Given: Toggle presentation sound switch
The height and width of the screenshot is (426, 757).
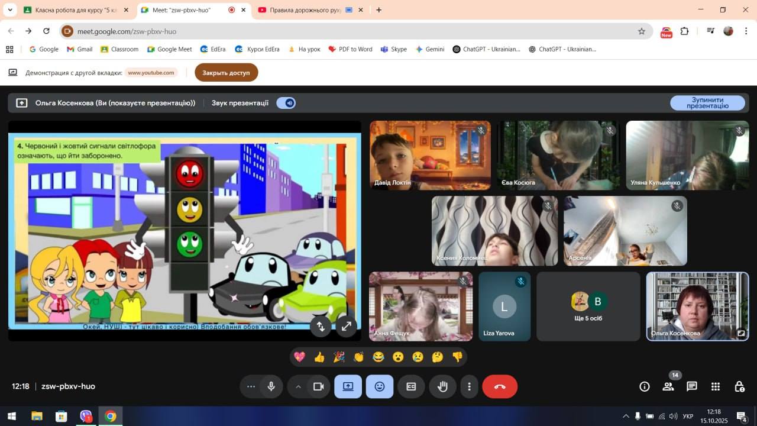Looking at the screenshot, I should tap(286, 103).
